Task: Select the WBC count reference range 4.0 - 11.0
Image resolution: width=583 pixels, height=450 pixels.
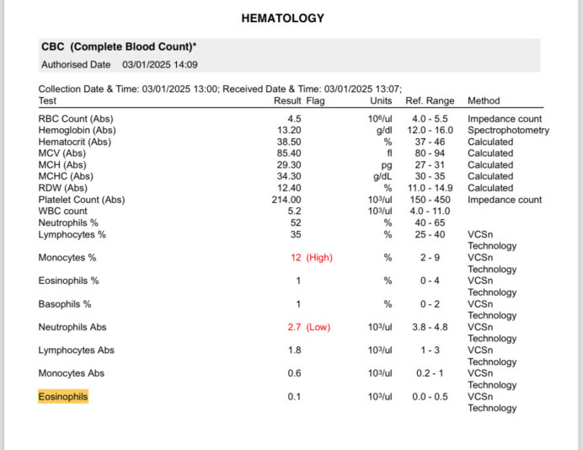Action: coord(429,212)
